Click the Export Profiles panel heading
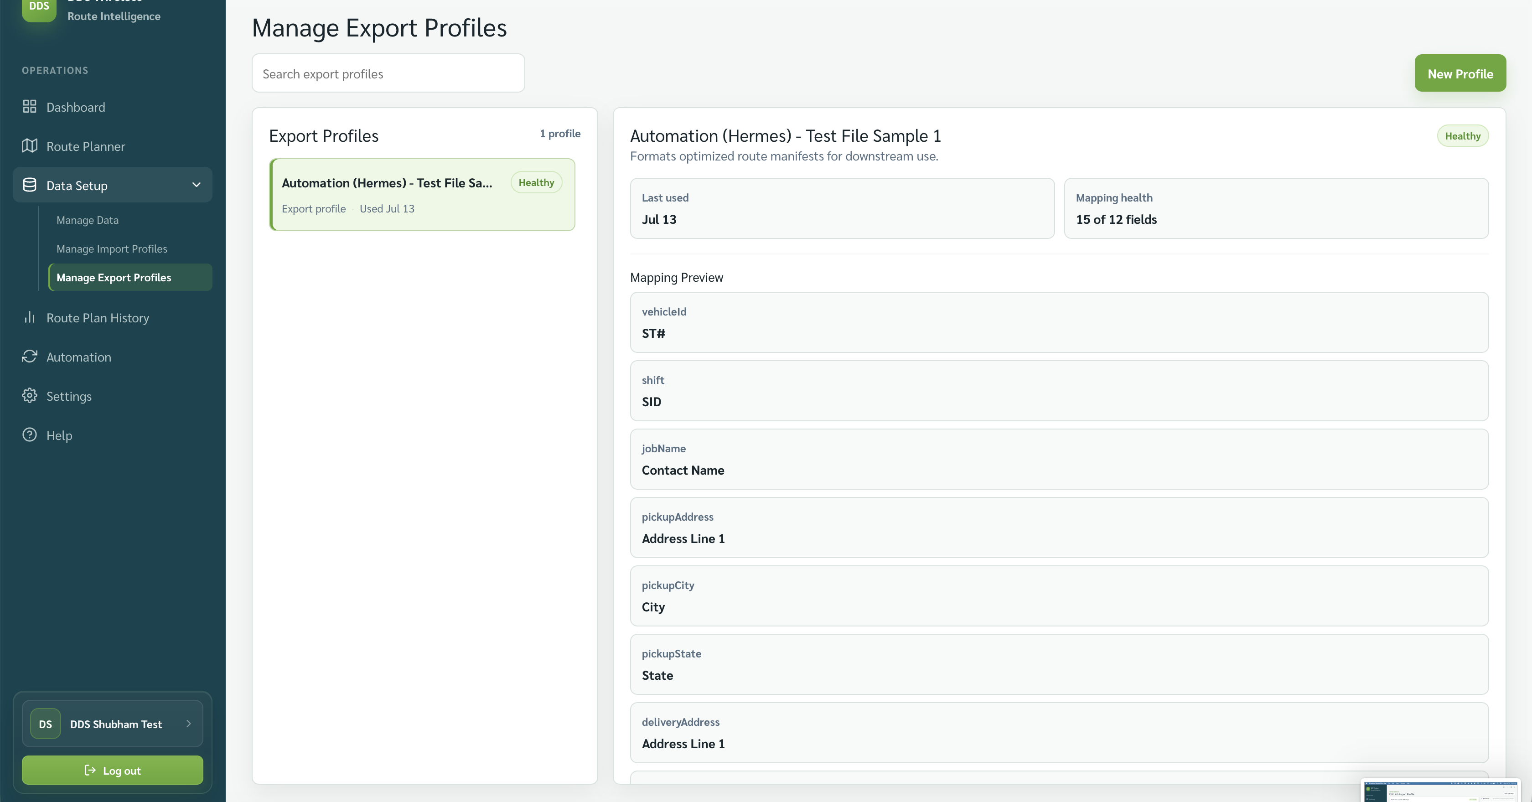1532x802 pixels. 324,135
